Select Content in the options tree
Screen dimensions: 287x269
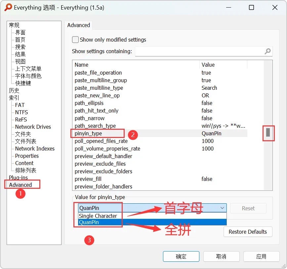(x=24, y=163)
